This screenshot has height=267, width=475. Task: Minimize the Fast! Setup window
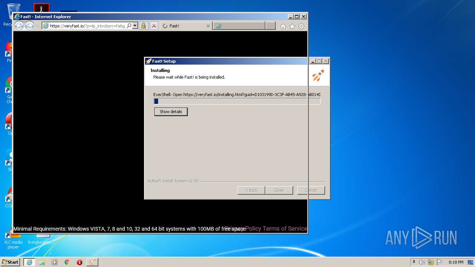tap(313, 61)
